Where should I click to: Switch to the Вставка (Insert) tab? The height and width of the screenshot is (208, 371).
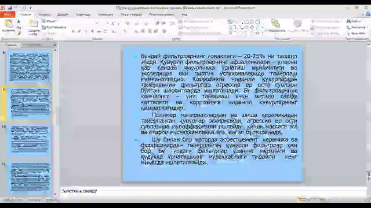point(45,14)
